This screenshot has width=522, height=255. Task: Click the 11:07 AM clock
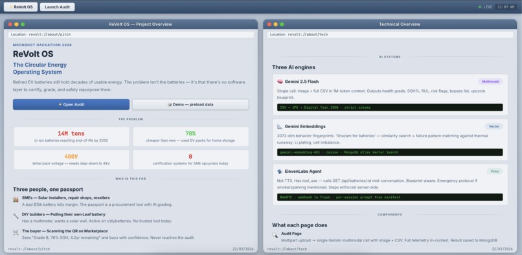click(506, 7)
